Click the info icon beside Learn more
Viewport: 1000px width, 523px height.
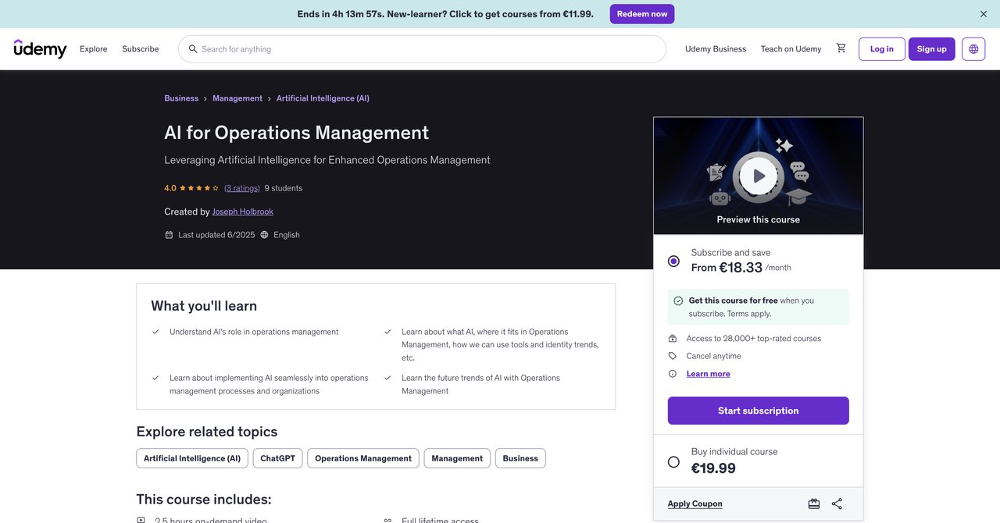tap(673, 374)
